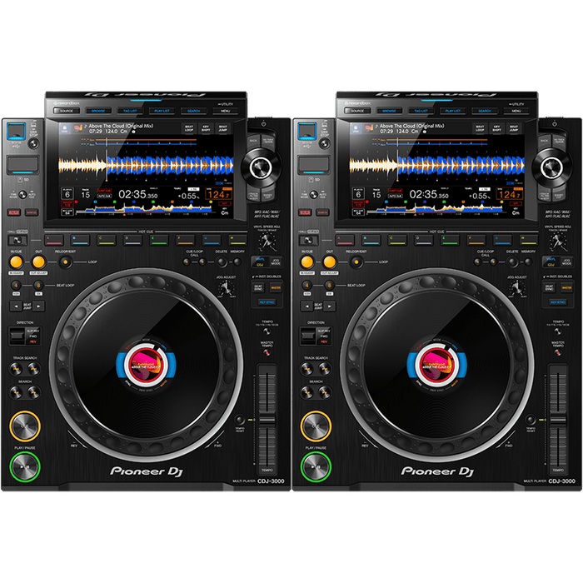Open BROWSE on the right deck
Screen dimensions: 583x583
coord(389,111)
